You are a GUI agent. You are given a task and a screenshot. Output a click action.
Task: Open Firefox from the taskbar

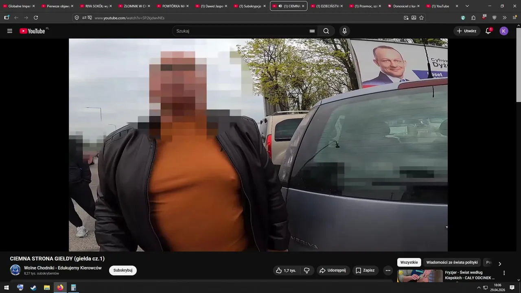(60, 288)
